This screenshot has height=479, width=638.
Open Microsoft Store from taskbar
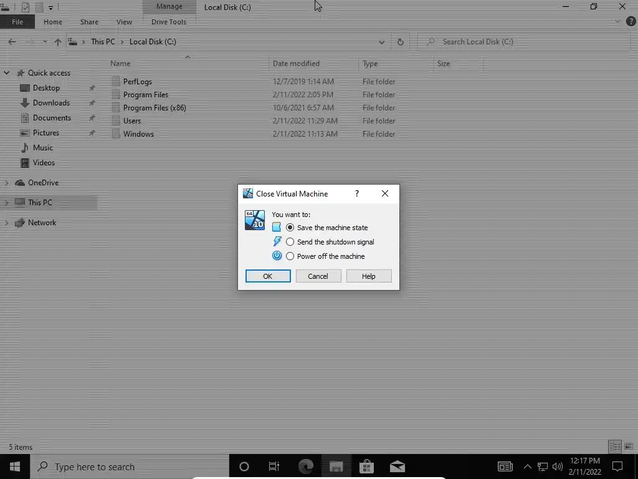(366, 467)
